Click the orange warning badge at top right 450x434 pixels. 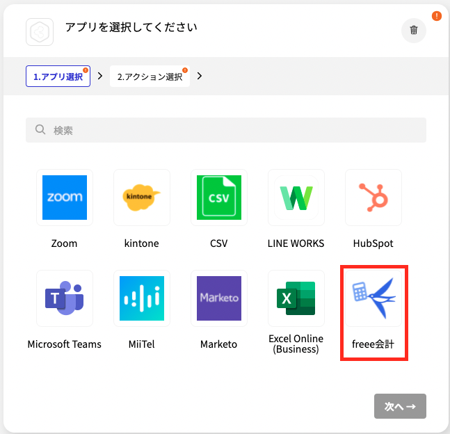click(437, 16)
